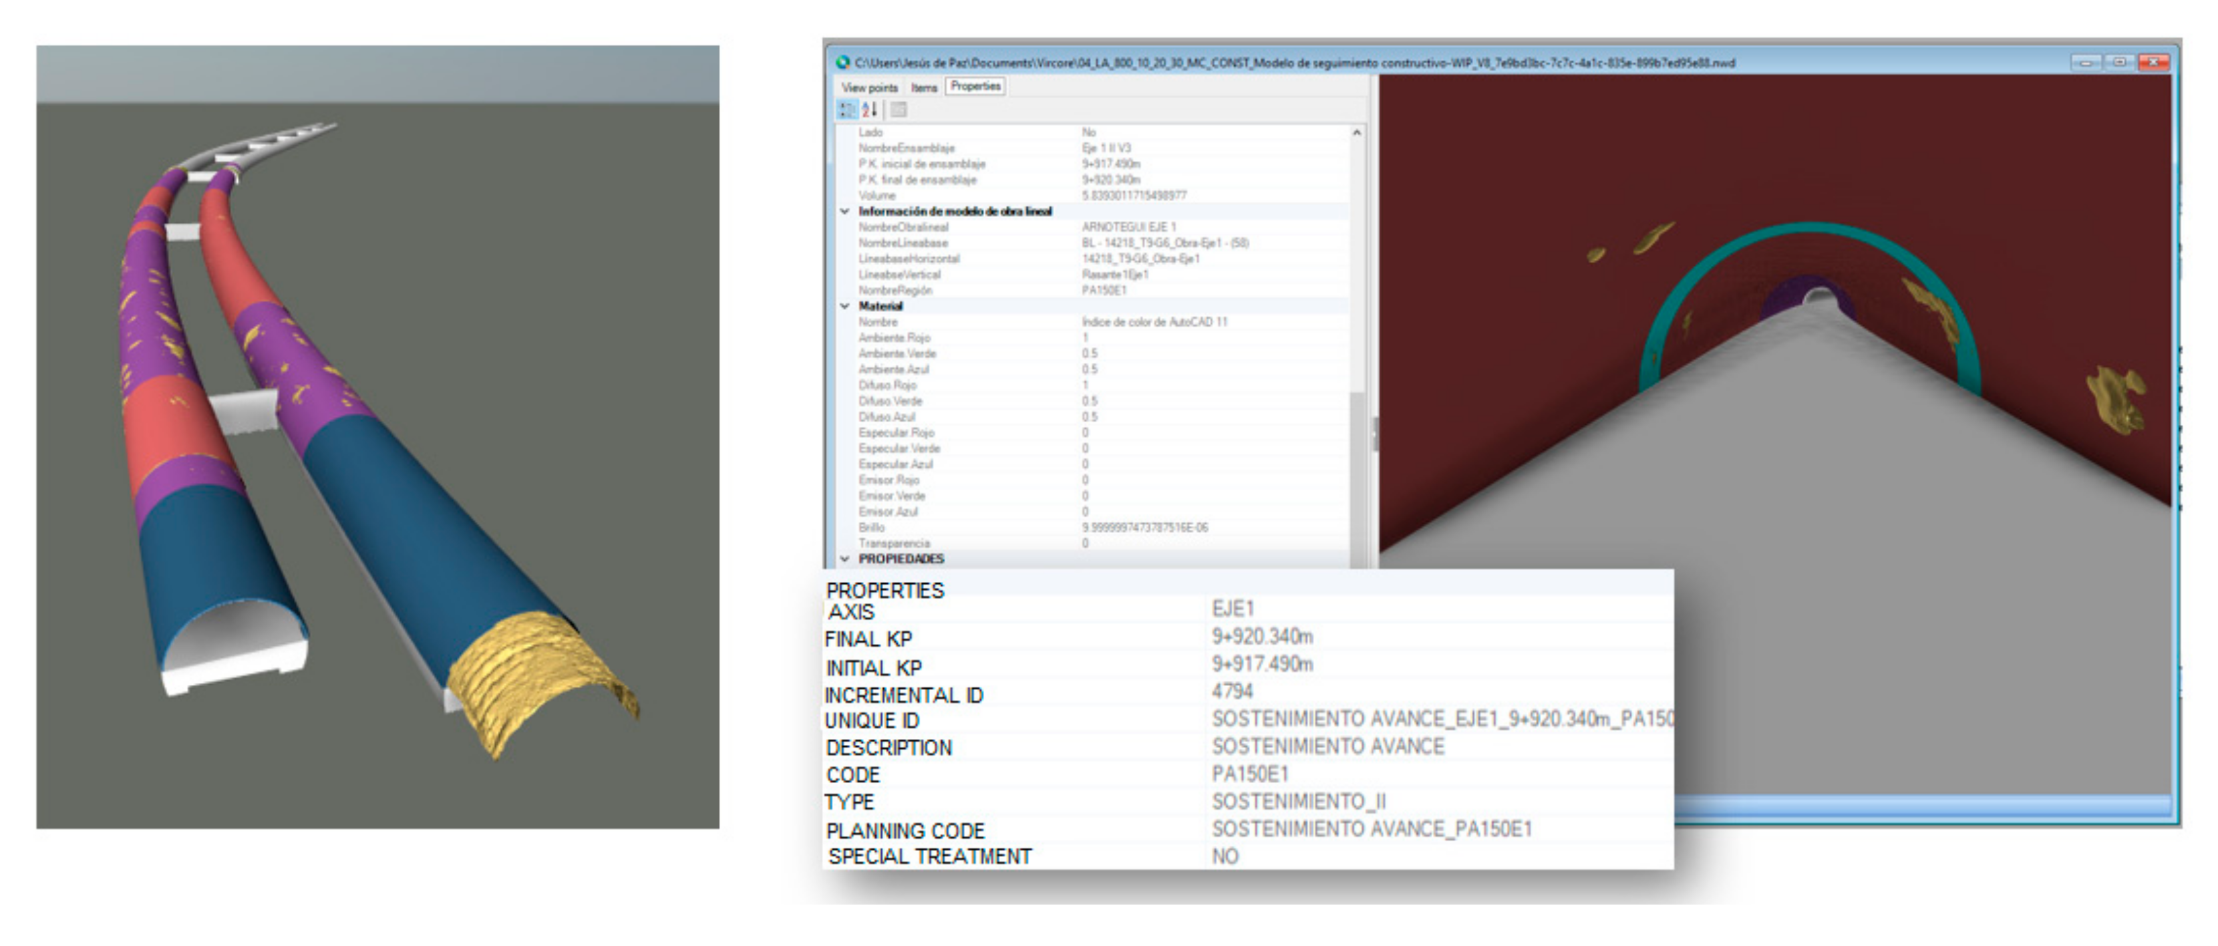Switch to the View points tab

tap(868, 87)
